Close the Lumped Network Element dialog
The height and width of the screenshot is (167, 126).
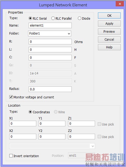click(x=120, y=4)
